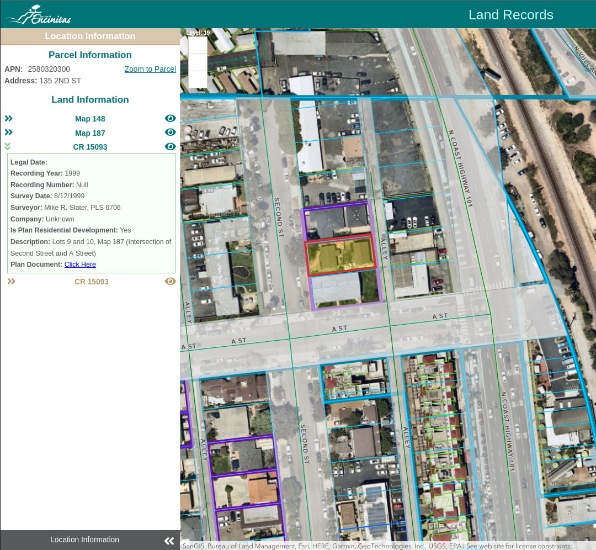Open the Plan Document 'Click Here' link
Image resolution: width=596 pixels, height=550 pixels.
(x=80, y=265)
